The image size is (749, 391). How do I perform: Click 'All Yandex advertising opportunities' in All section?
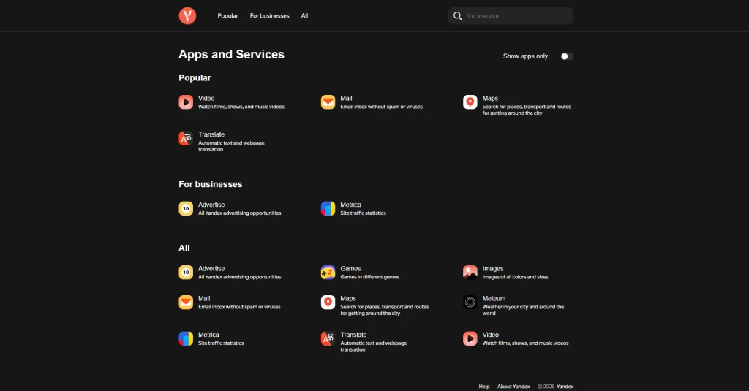pyautogui.click(x=240, y=277)
